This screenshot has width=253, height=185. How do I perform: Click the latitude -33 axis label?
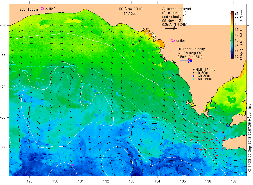(x=3, y=56)
